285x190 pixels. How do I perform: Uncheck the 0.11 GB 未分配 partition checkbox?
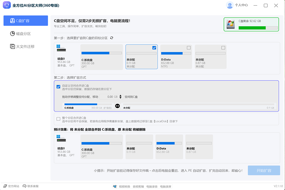coord(154,48)
